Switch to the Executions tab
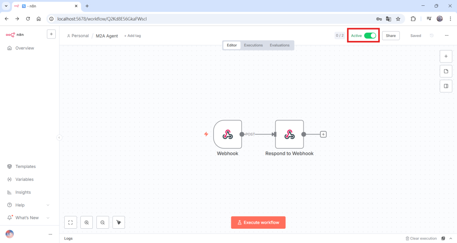The width and height of the screenshot is (457, 243). point(253,45)
